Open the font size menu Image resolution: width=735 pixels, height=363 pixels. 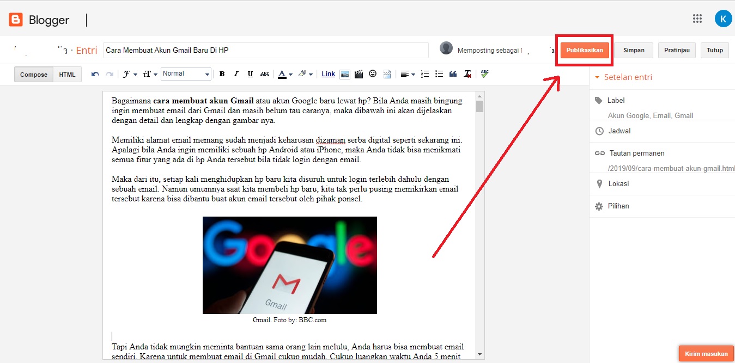[150, 74]
